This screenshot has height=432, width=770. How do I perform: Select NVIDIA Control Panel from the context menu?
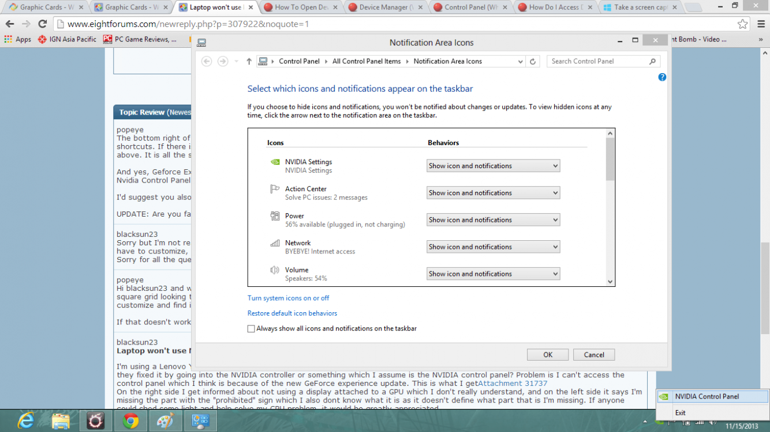713,396
